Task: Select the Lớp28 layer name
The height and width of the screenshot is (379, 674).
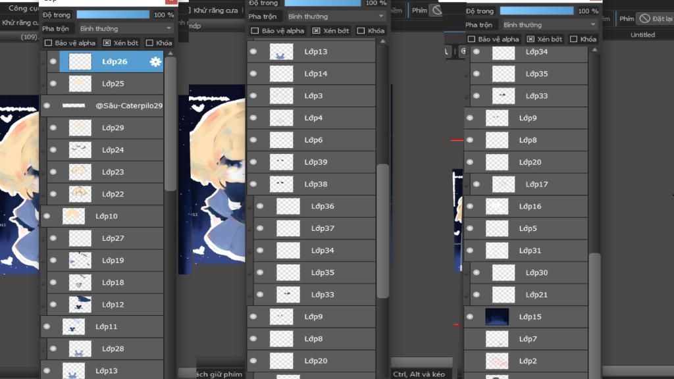Action: click(113, 349)
